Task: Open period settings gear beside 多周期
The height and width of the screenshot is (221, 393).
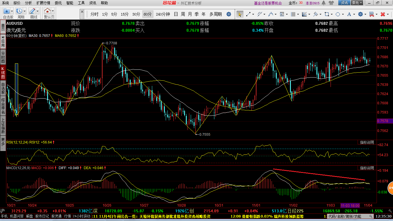Action: coord(229,14)
